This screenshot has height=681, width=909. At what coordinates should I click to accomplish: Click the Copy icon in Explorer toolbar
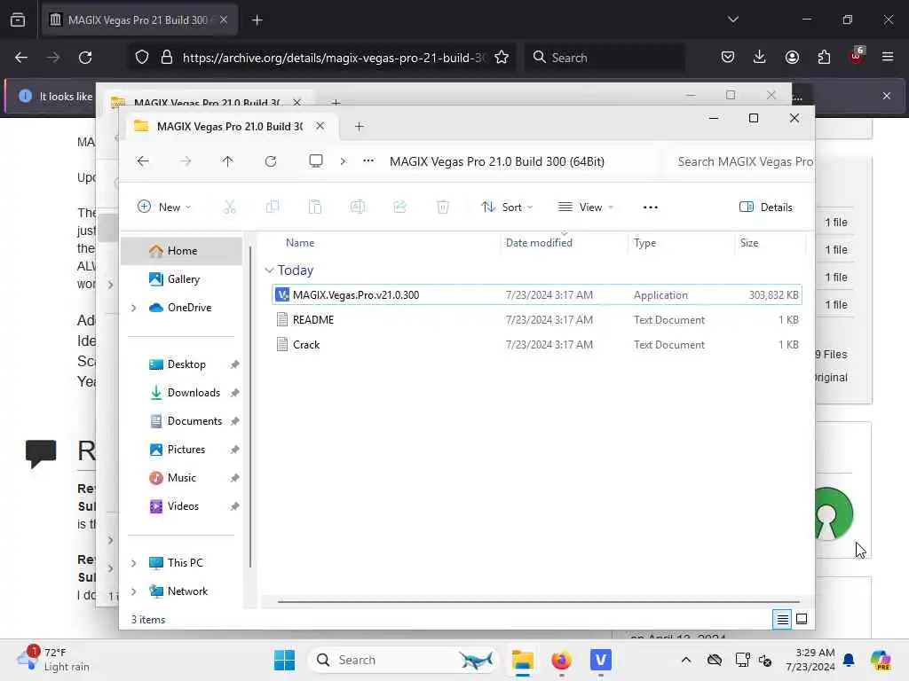tap(273, 207)
